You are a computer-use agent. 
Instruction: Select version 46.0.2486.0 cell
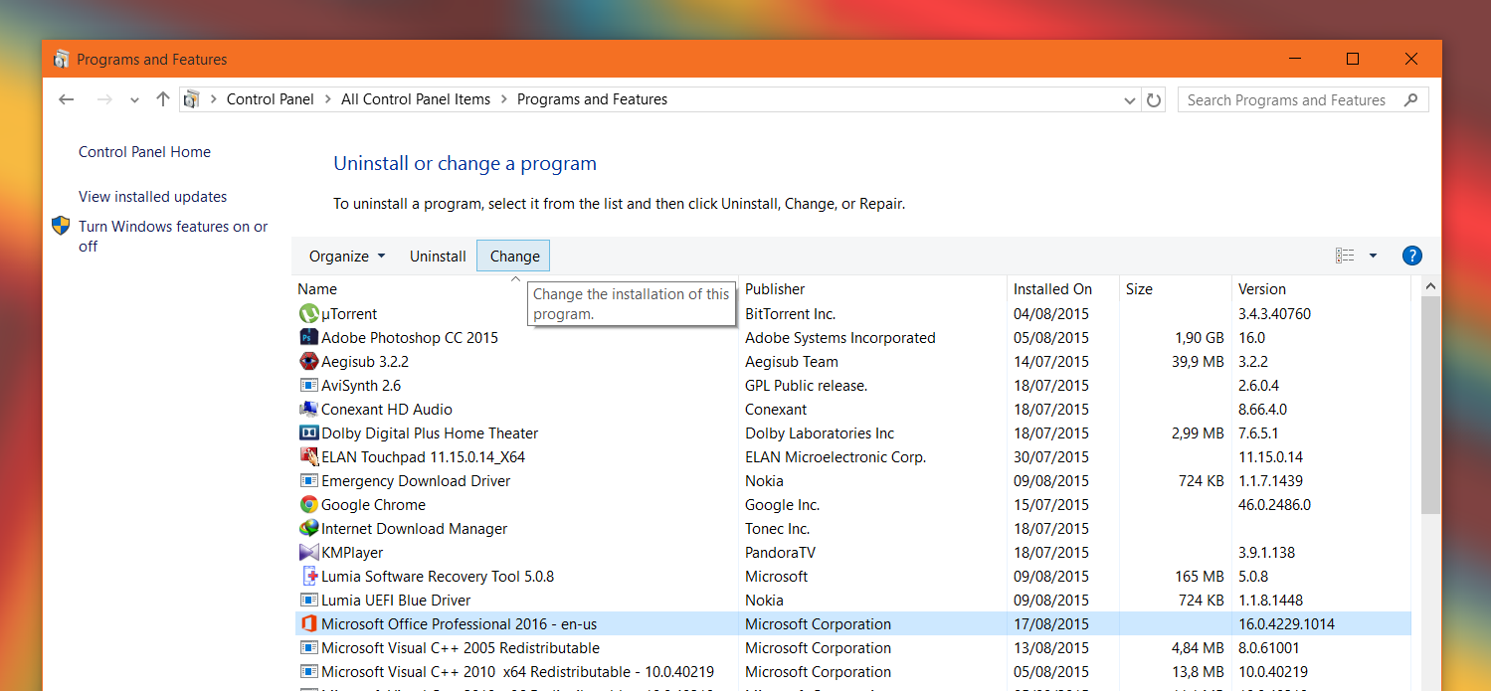(1274, 505)
